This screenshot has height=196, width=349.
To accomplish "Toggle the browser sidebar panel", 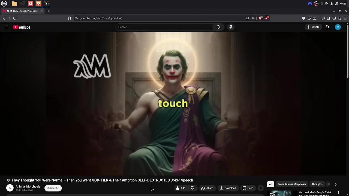I will [x=329, y=18].
